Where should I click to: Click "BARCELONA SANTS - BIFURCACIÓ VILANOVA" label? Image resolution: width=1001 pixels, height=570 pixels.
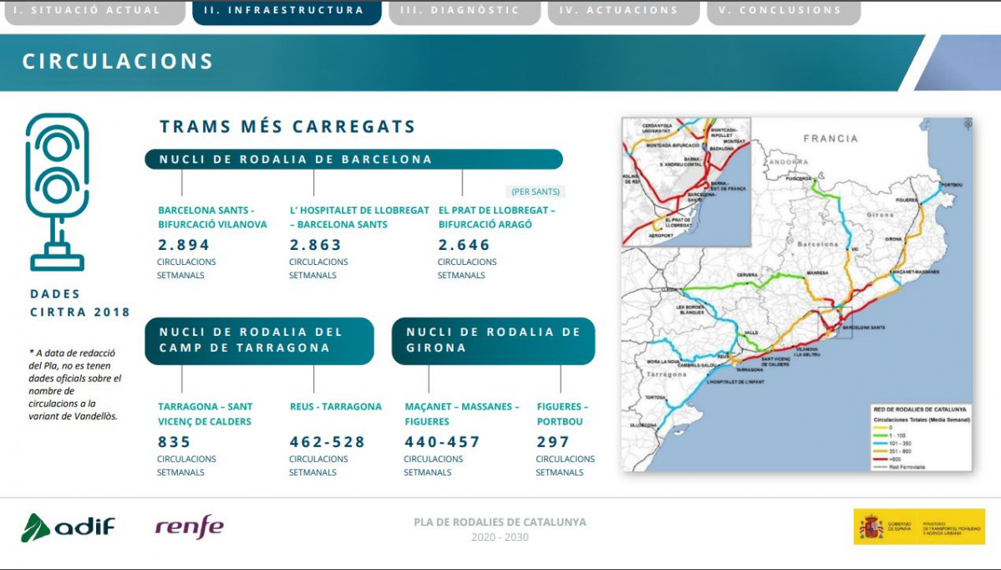[212, 217]
